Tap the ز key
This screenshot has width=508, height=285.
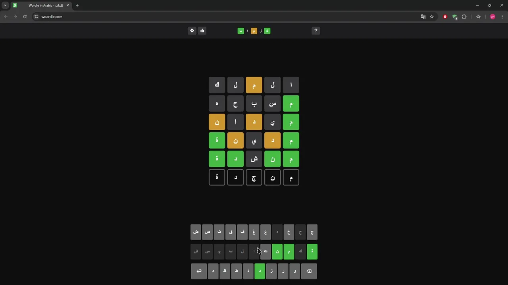pyautogui.click(x=271, y=271)
